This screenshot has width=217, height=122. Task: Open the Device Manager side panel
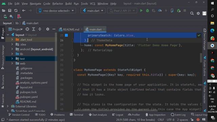205,40
